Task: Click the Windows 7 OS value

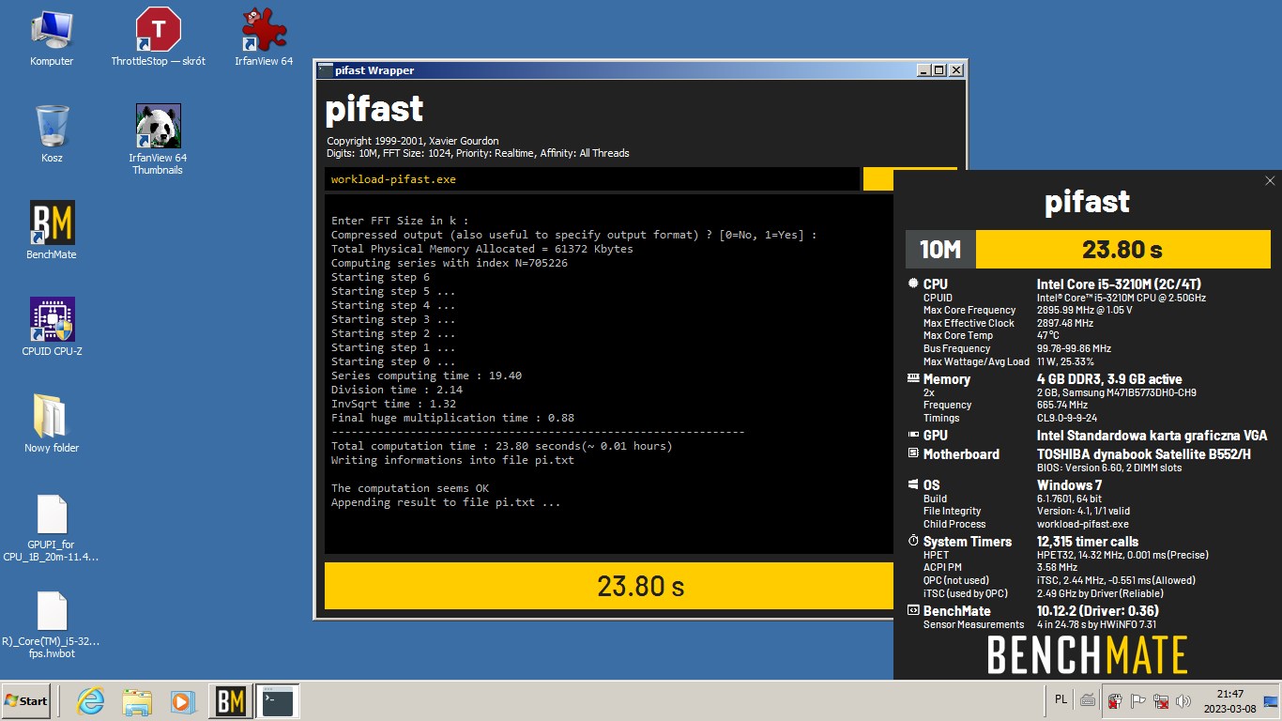Action: coord(1069,484)
